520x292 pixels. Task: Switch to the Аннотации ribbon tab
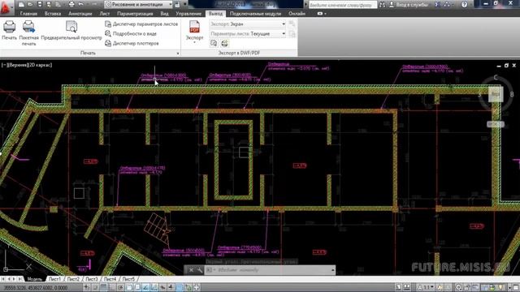coord(80,14)
